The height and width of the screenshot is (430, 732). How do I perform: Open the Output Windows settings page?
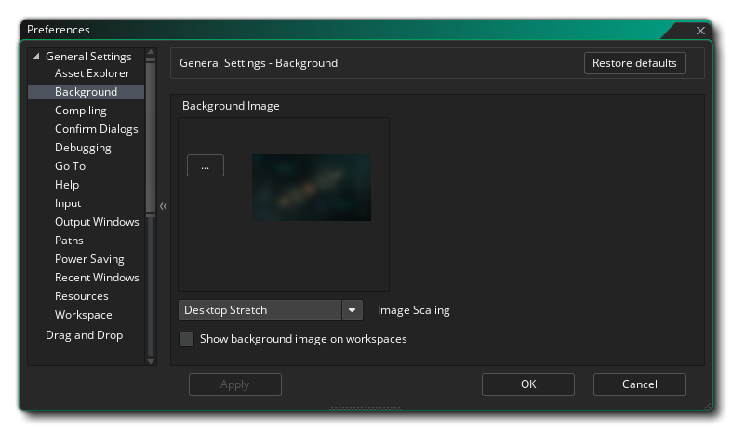(97, 222)
